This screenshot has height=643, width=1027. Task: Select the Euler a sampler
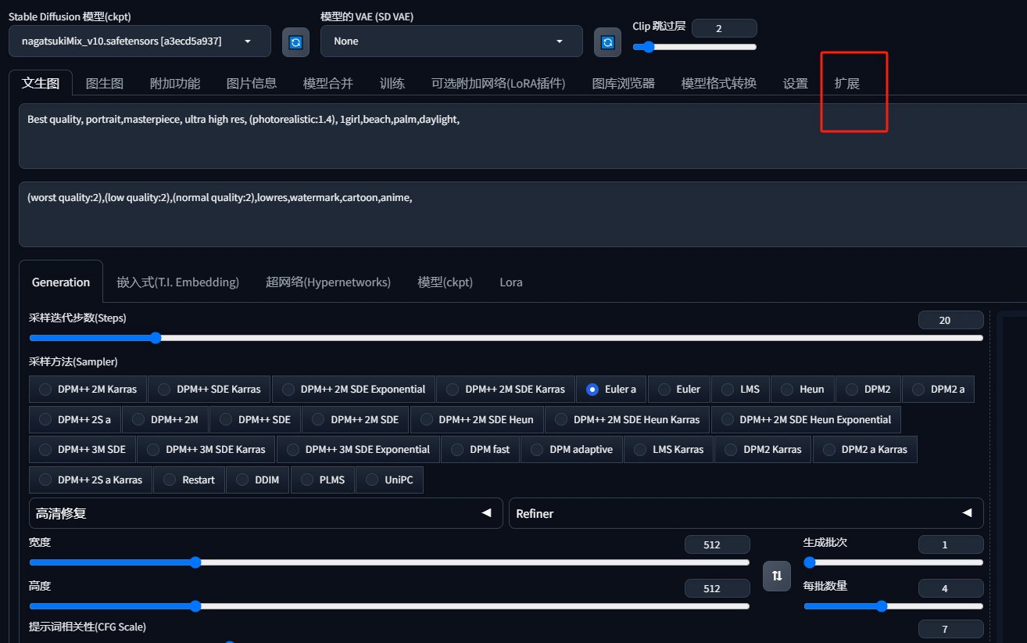point(611,389)
